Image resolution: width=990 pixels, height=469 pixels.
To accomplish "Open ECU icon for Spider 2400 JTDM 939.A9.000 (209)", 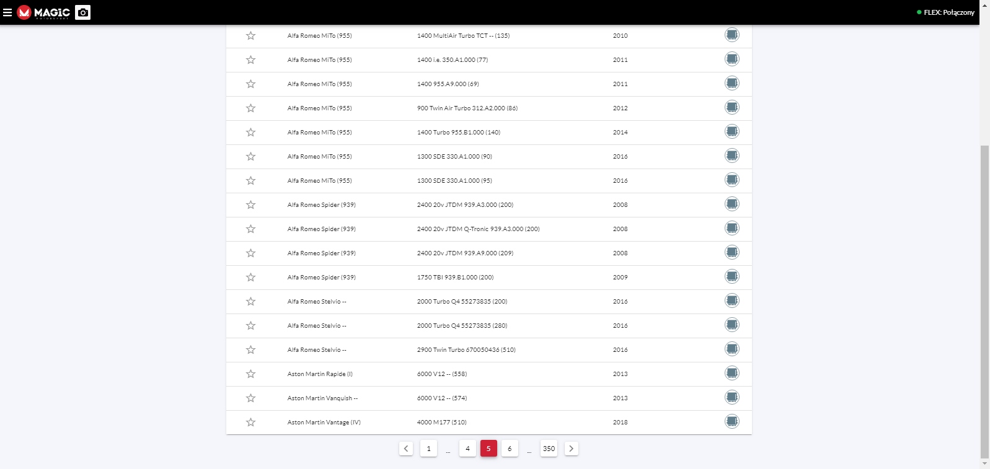I will click(732, 252).
